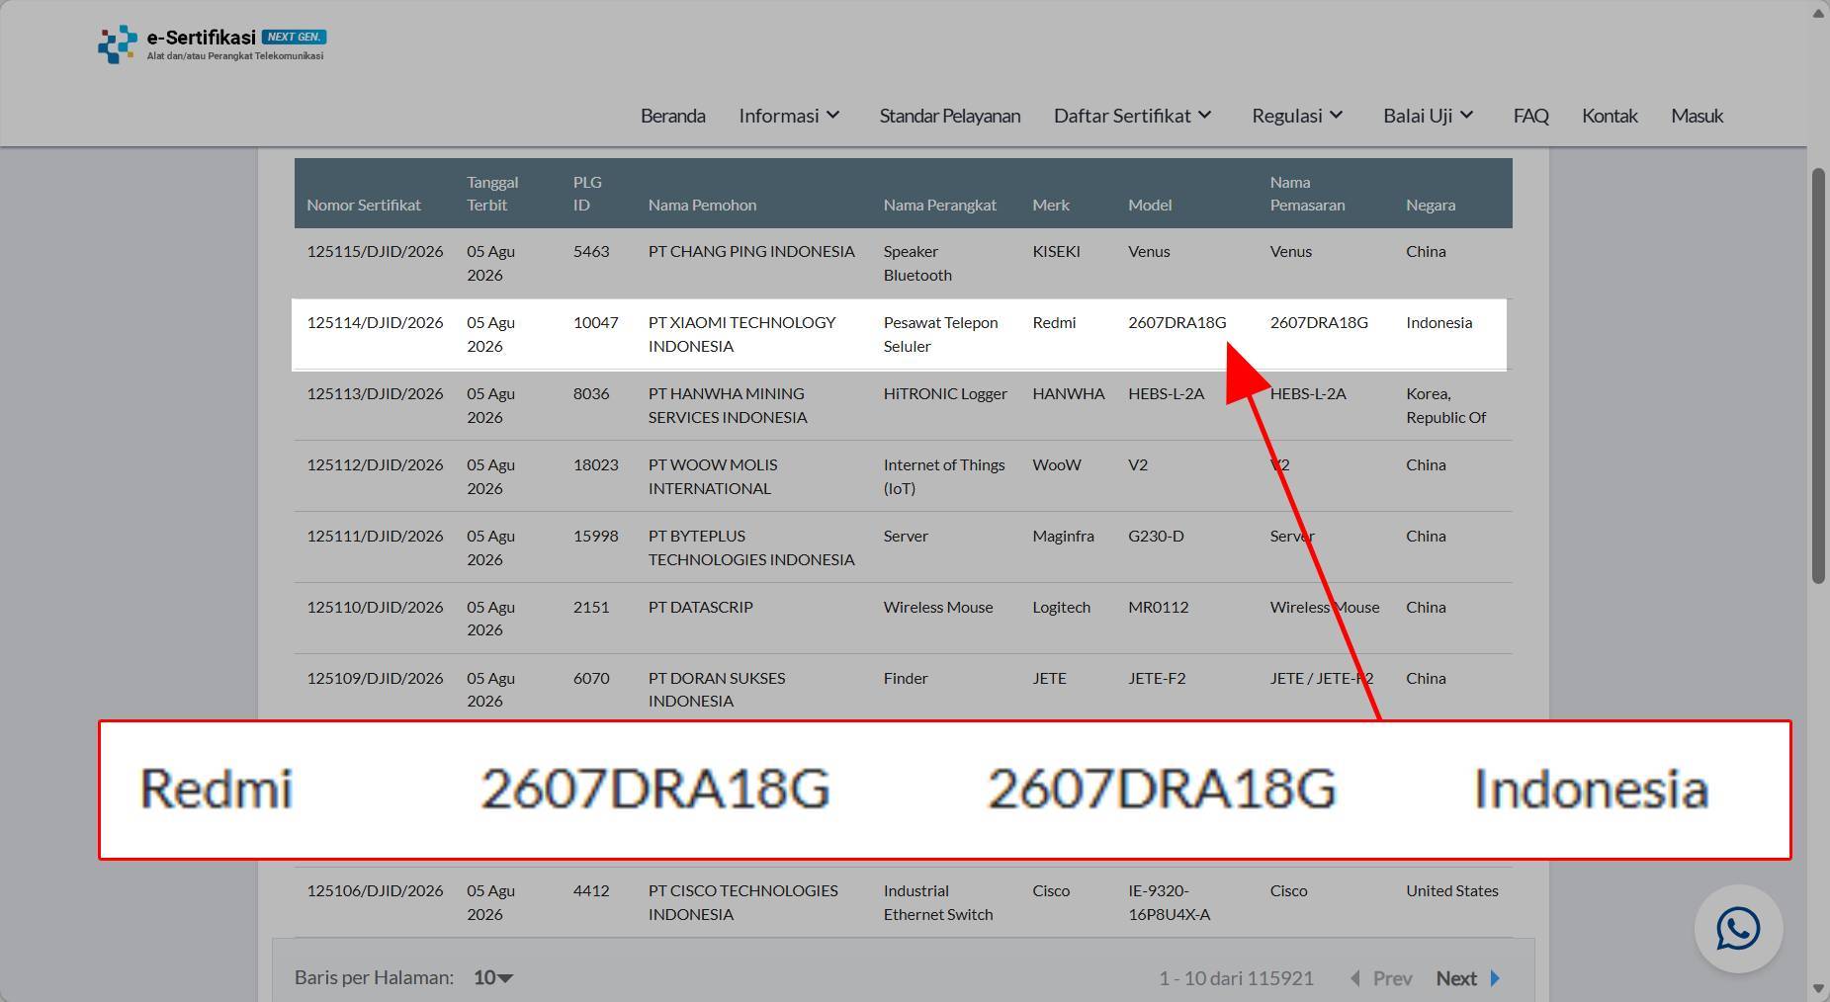Click PLG ID 18023 cell
The image size is (1830, 1002).
click(x=595, y=464)
